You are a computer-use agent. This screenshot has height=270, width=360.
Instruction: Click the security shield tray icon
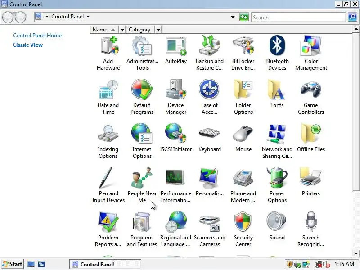coord(290,264)
